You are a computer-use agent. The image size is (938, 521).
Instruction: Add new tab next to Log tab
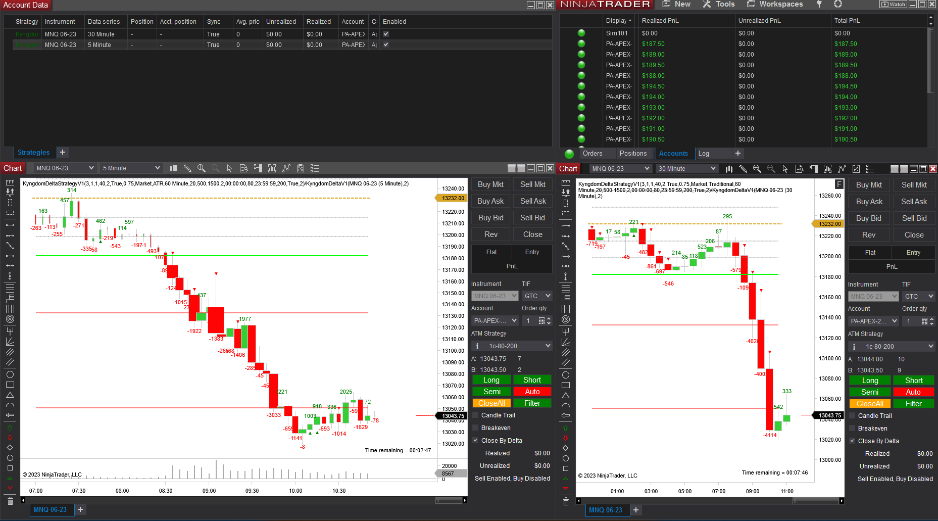738,153
